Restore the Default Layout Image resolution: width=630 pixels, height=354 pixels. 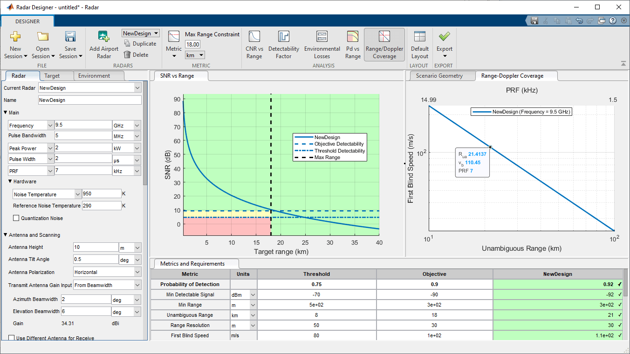point(419,37)
